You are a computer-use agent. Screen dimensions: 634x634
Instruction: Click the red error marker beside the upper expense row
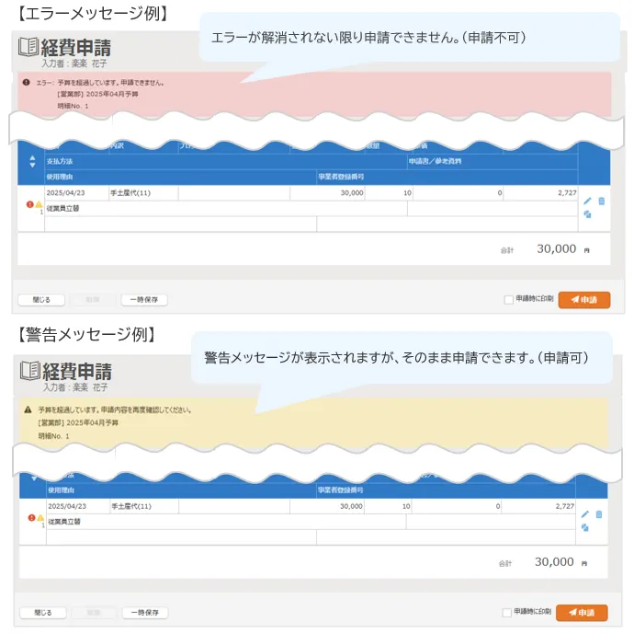tap(30, 204)
